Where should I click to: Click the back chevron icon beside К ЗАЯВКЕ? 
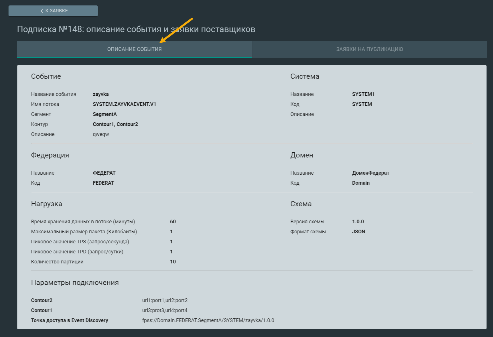42,11
